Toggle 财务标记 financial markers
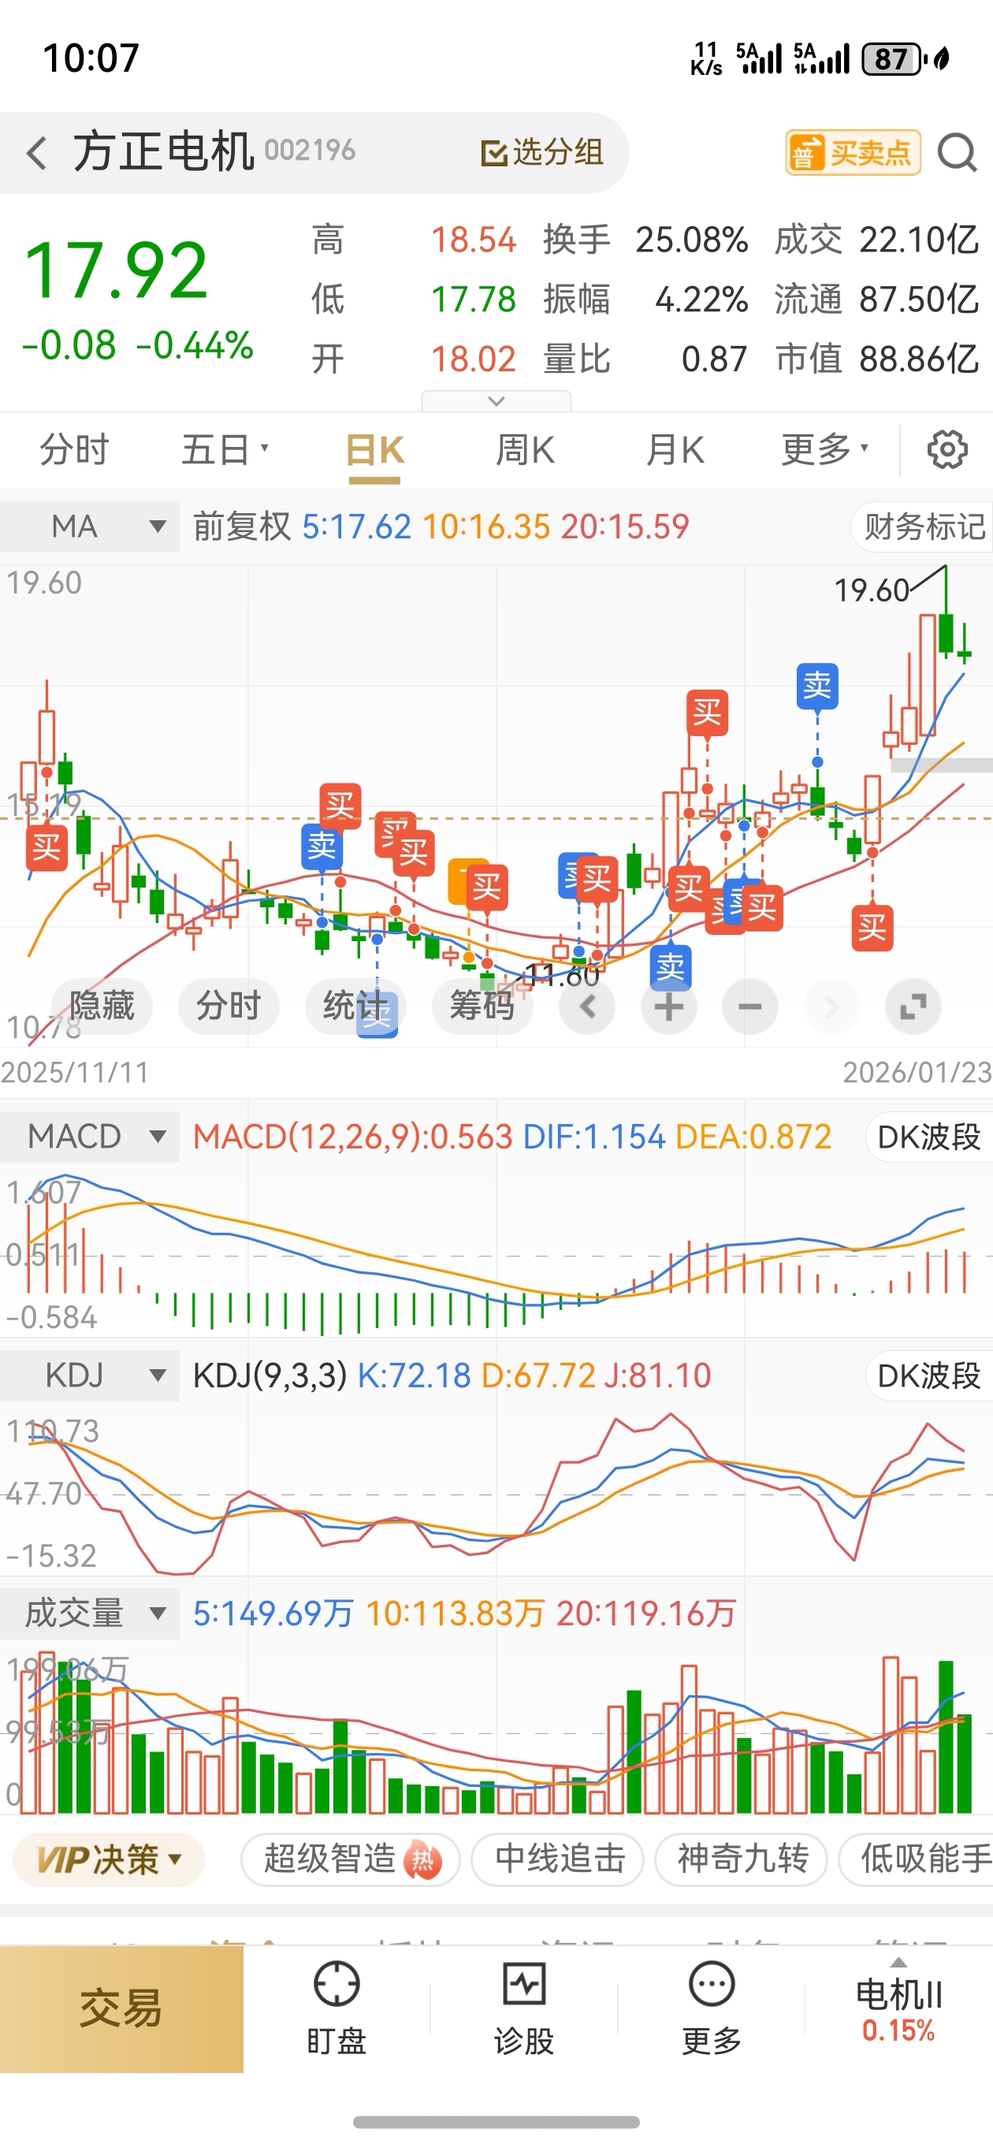The height and width of the screenshot is (2144, 993). point(923,527)
